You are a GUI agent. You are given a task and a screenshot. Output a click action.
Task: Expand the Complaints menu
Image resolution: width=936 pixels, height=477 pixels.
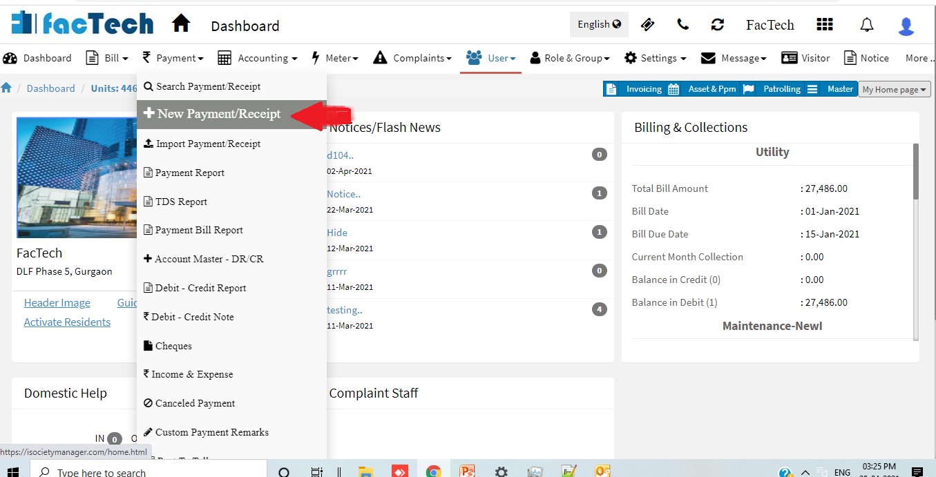pos(412,58)
